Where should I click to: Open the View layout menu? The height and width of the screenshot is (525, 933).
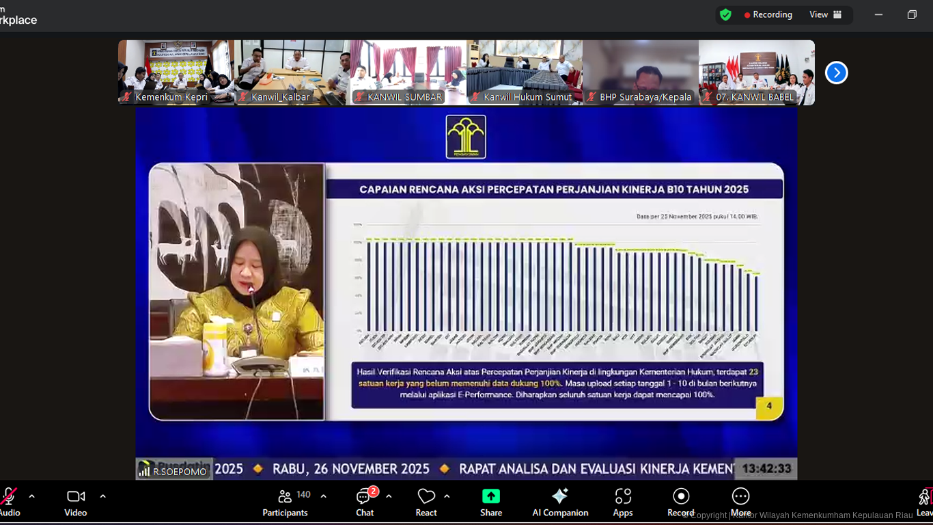tap(825, 14)
